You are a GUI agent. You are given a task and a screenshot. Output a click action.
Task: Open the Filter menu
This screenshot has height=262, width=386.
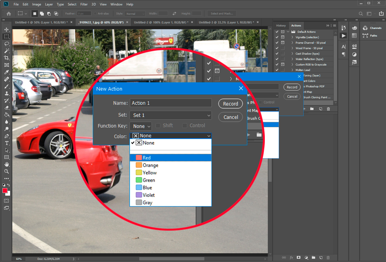(x=84, y=4)
